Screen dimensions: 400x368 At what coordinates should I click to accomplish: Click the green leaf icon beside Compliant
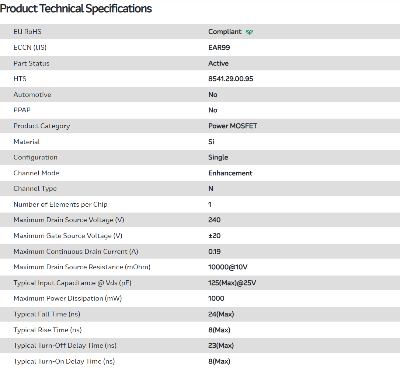click(x=250, y=32)
